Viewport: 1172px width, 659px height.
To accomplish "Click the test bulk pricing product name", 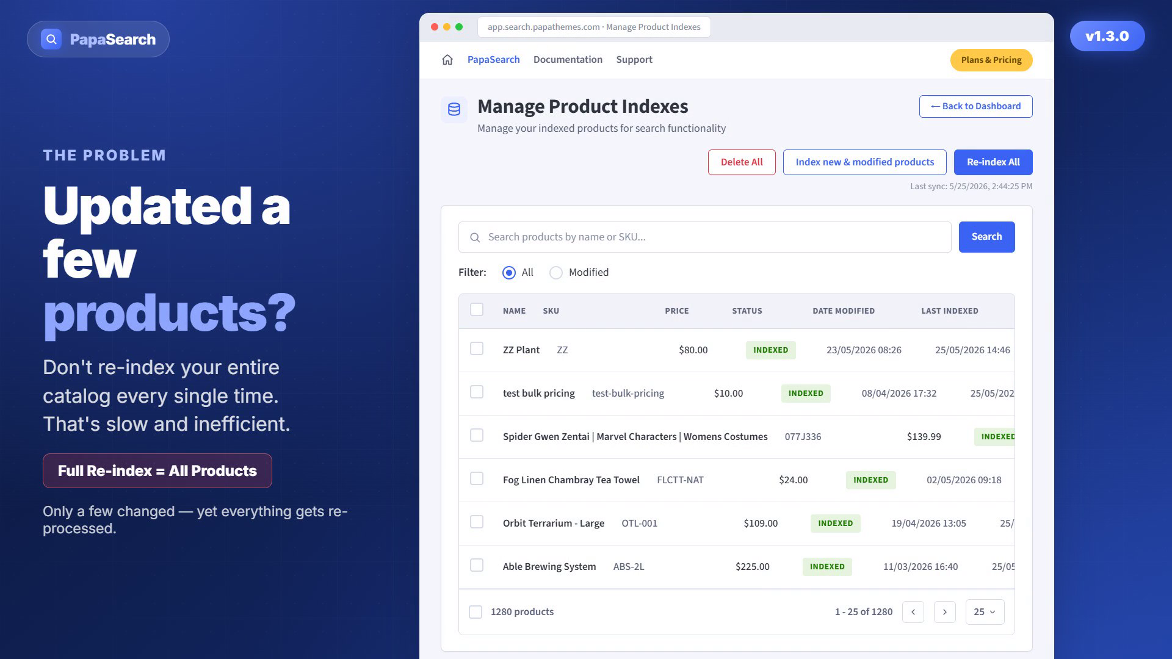I will tap(538, 394).
